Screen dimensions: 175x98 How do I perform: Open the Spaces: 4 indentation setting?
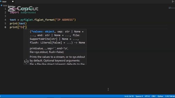(x=139, y=96)
